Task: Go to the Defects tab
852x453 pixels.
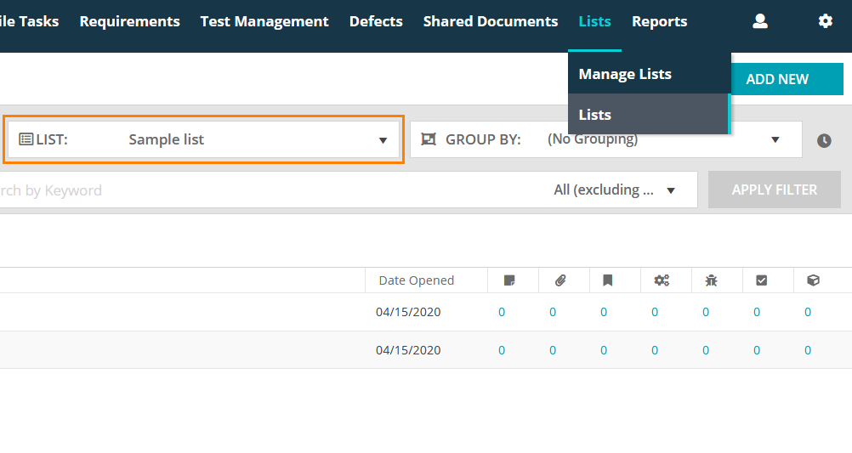Action: tap(376, 21)
